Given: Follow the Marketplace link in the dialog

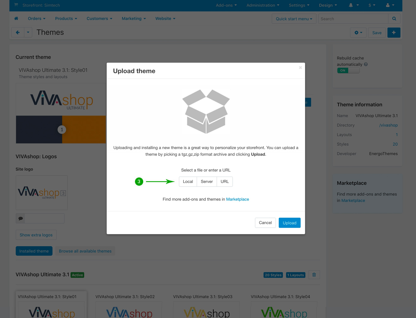Looking at the screenshot, I should pyautogui.click(x=237, y=199).
